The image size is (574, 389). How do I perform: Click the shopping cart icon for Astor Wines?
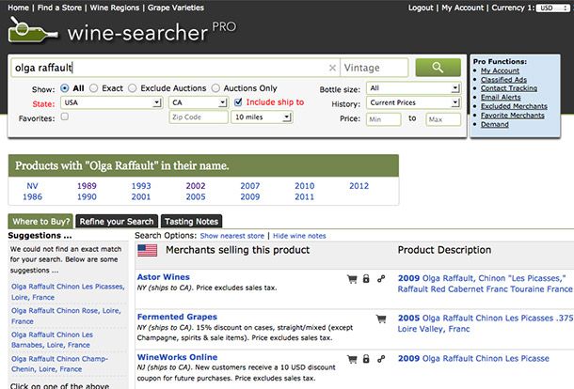pyautogui.click(x=351, y=279)
